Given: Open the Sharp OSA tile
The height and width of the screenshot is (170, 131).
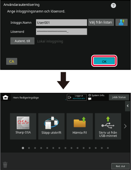Looking at the screenshot, I should tap(23, 126).
